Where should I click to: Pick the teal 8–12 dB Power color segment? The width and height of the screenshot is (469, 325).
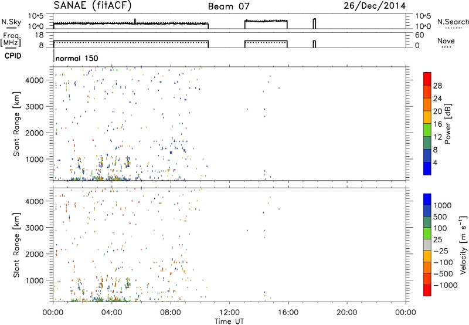[x=427, y=143]
